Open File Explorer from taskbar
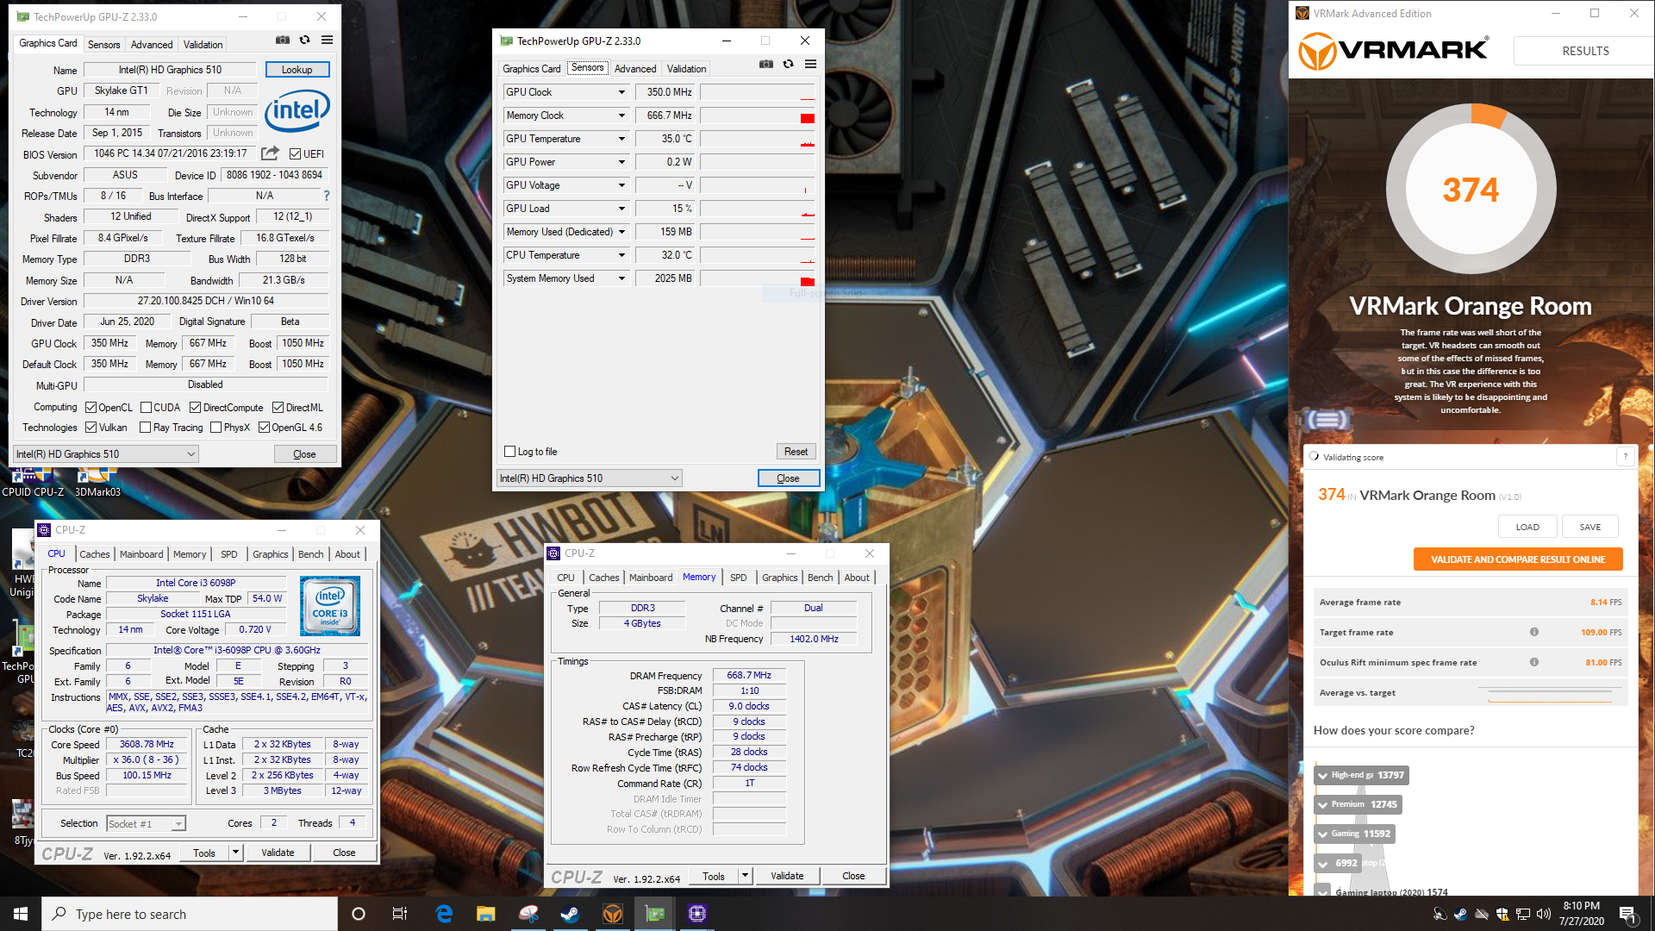Screen dimensions: 1655x931 click(486, 914)
